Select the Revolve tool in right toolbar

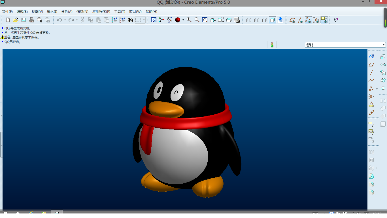[x=383, y=65]
